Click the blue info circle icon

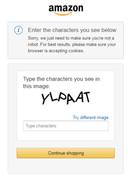[18, 30]
